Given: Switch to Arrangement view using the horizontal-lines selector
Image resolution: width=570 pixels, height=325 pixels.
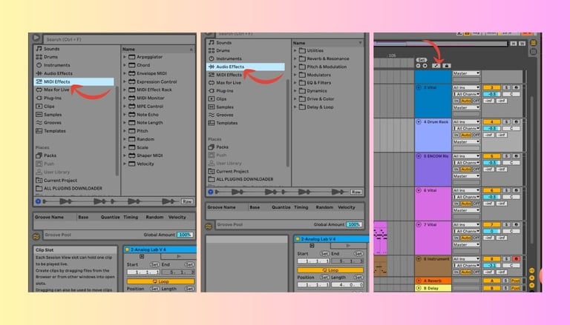Looking at the screenshot, I should tap(534, 43).
